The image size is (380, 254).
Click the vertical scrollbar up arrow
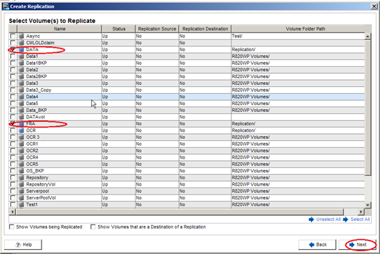[368, 37]
